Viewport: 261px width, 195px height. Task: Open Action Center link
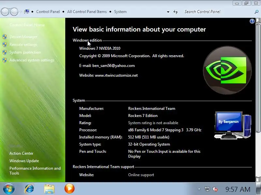[x=21, y=153]
